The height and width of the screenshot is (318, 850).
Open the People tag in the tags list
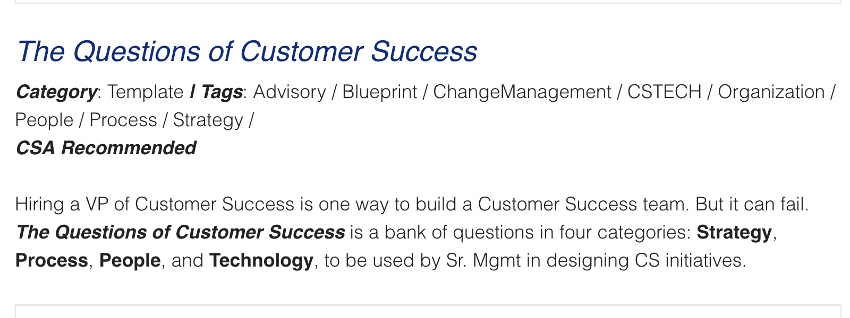[44, 120]
